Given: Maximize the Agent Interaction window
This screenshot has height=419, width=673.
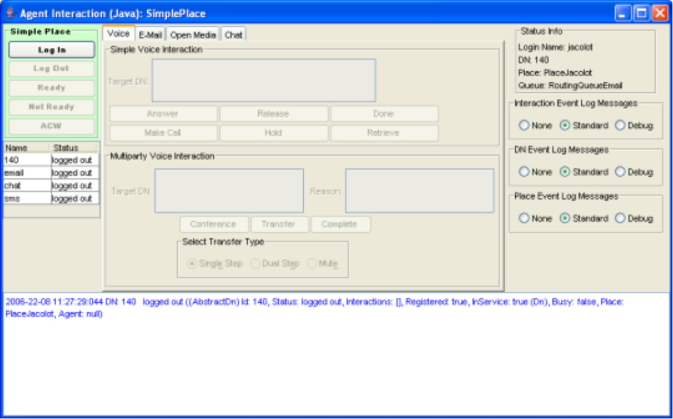Looking at the screenshot, I should (x=641, y=13).
